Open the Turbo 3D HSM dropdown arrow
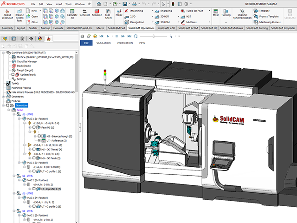Screen dimensions: 297x223 tap(209, 11)
